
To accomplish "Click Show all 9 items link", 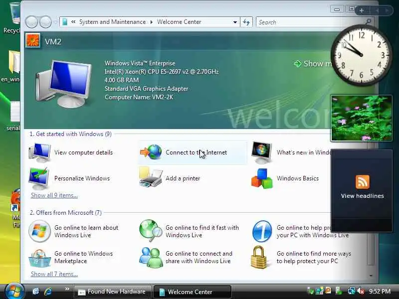I will click(54, 195).
